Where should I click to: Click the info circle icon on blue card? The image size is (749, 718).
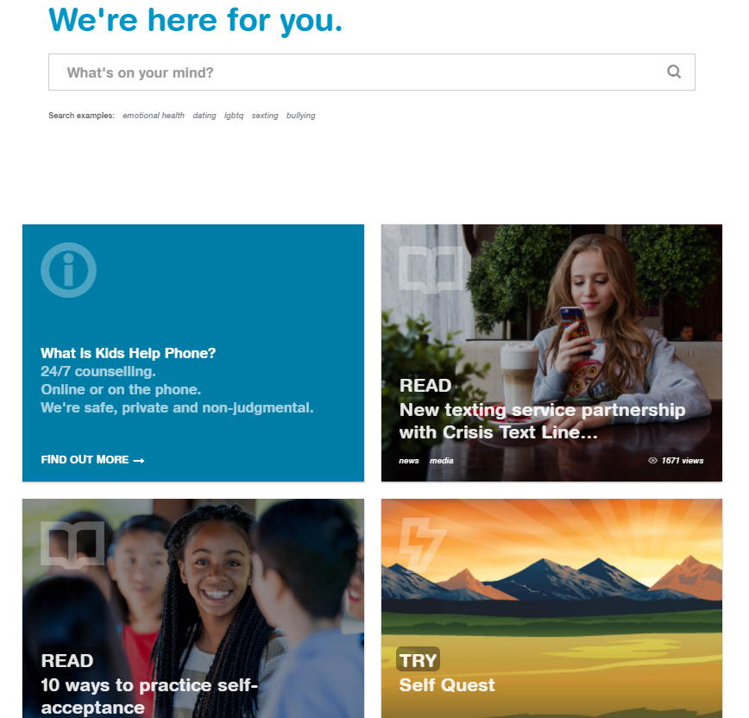(68, 270)
